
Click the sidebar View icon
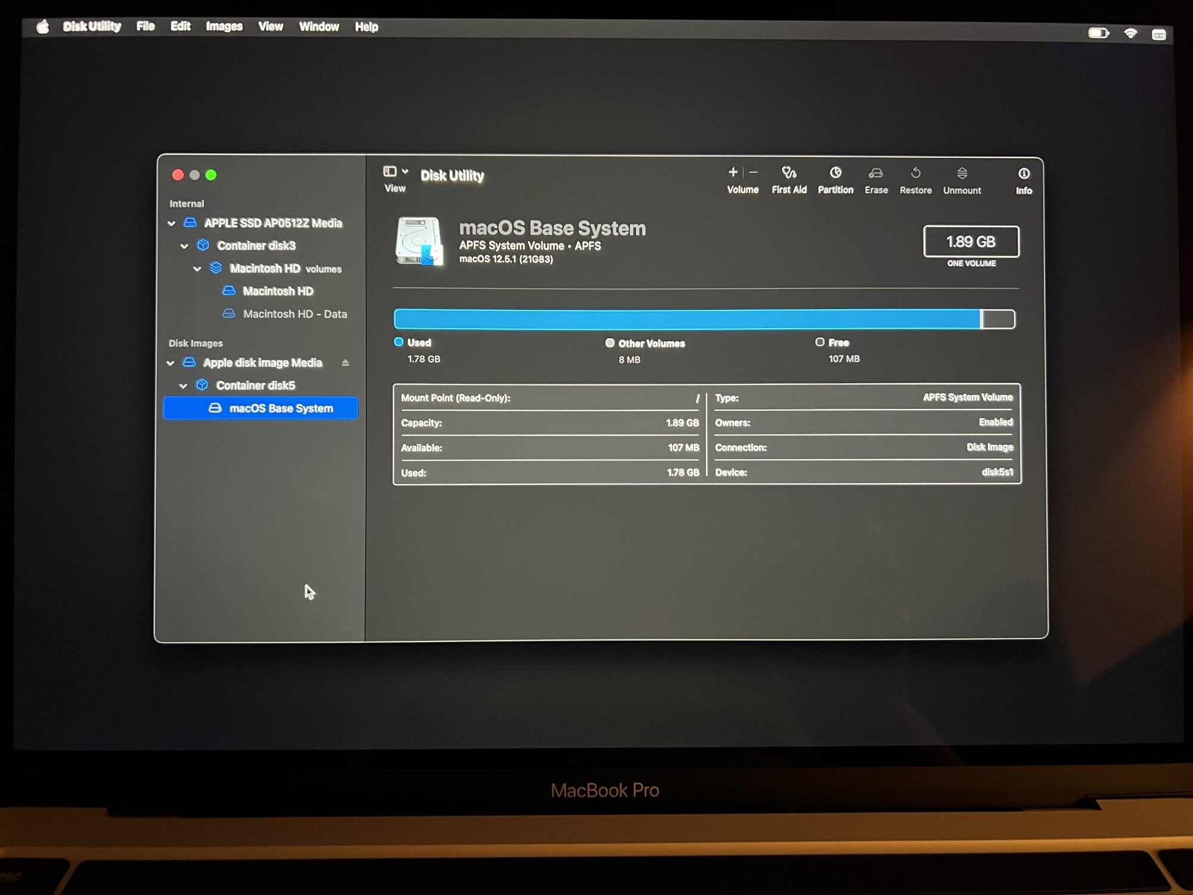tap(390, 172)
